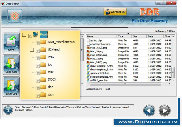Sort the file list by Type column
This screenshot has width=182, height=127.
pos(124,36)
